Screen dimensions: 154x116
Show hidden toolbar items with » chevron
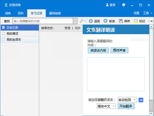152,21
